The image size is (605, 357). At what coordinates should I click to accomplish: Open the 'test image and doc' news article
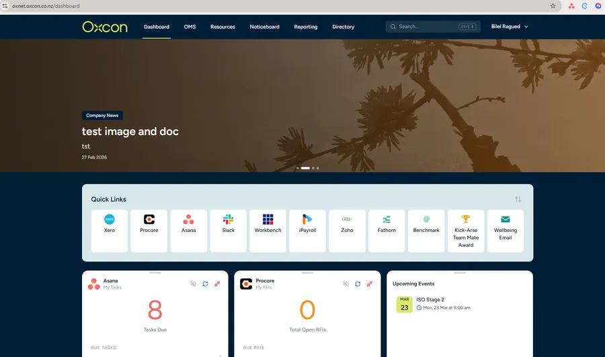[130, 132]
